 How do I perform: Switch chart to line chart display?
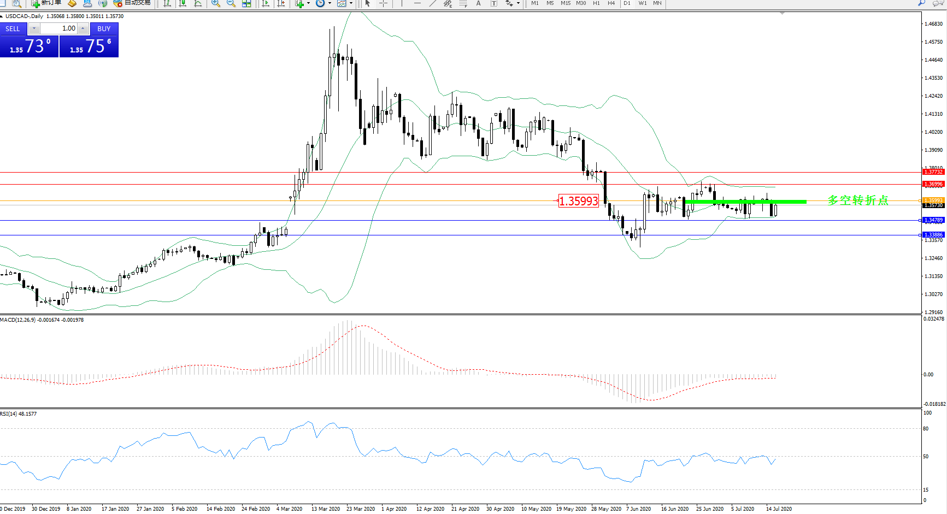pos(198,3)
